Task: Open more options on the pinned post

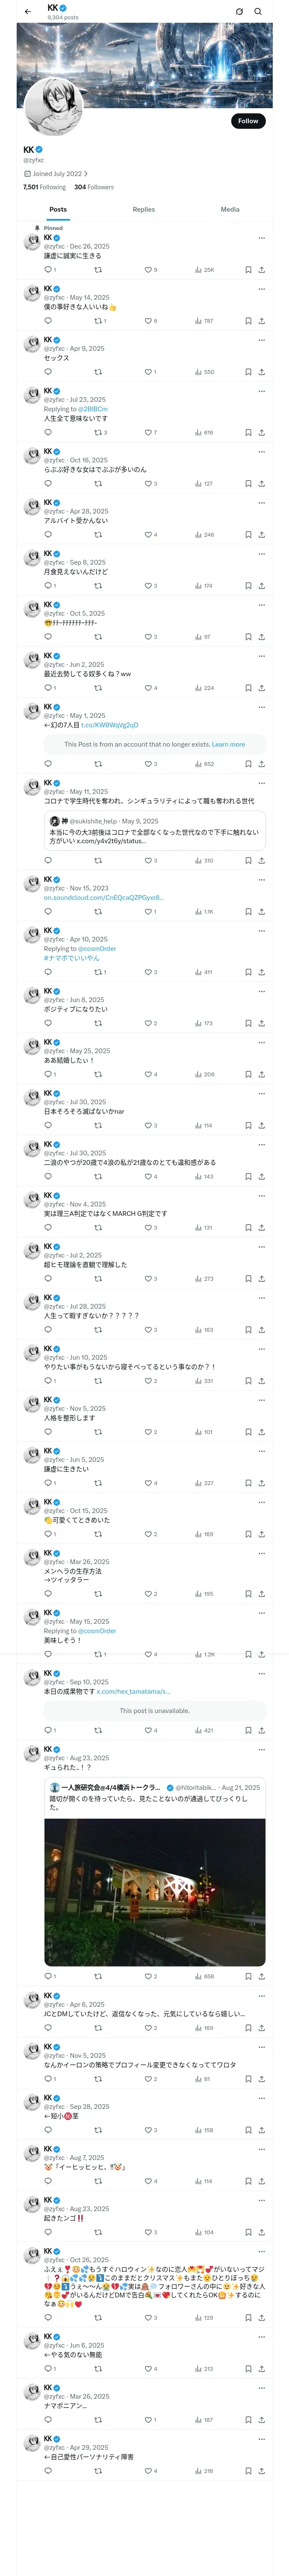Action: (x=261, y=238)
